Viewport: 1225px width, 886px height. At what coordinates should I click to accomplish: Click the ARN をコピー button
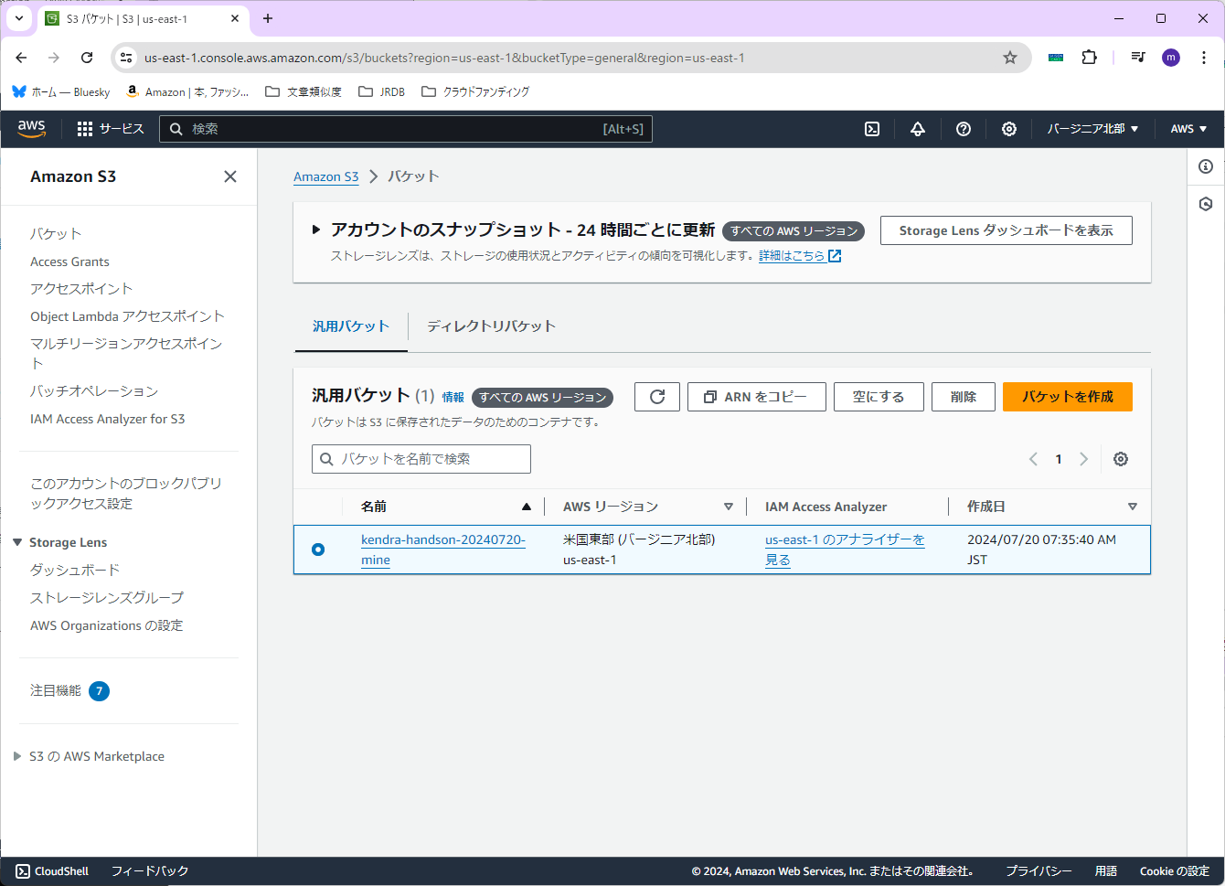(757, 397)
